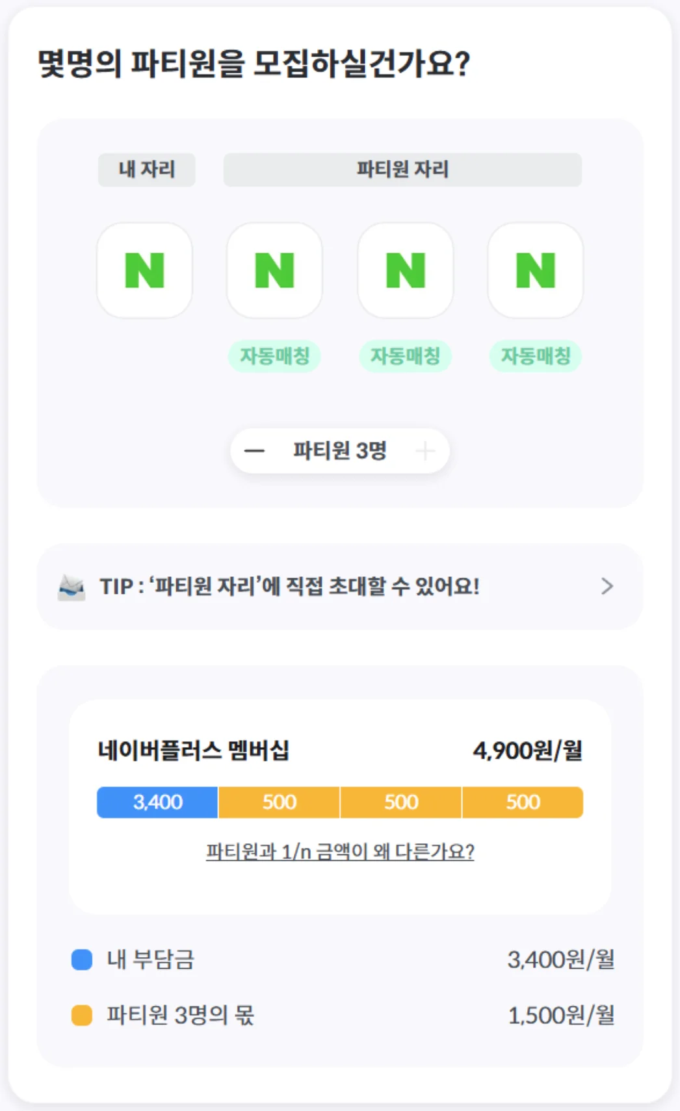Click the third party member Naver icon
Viewport: 680px width, 1111px height.
click(x=534, y=270)
